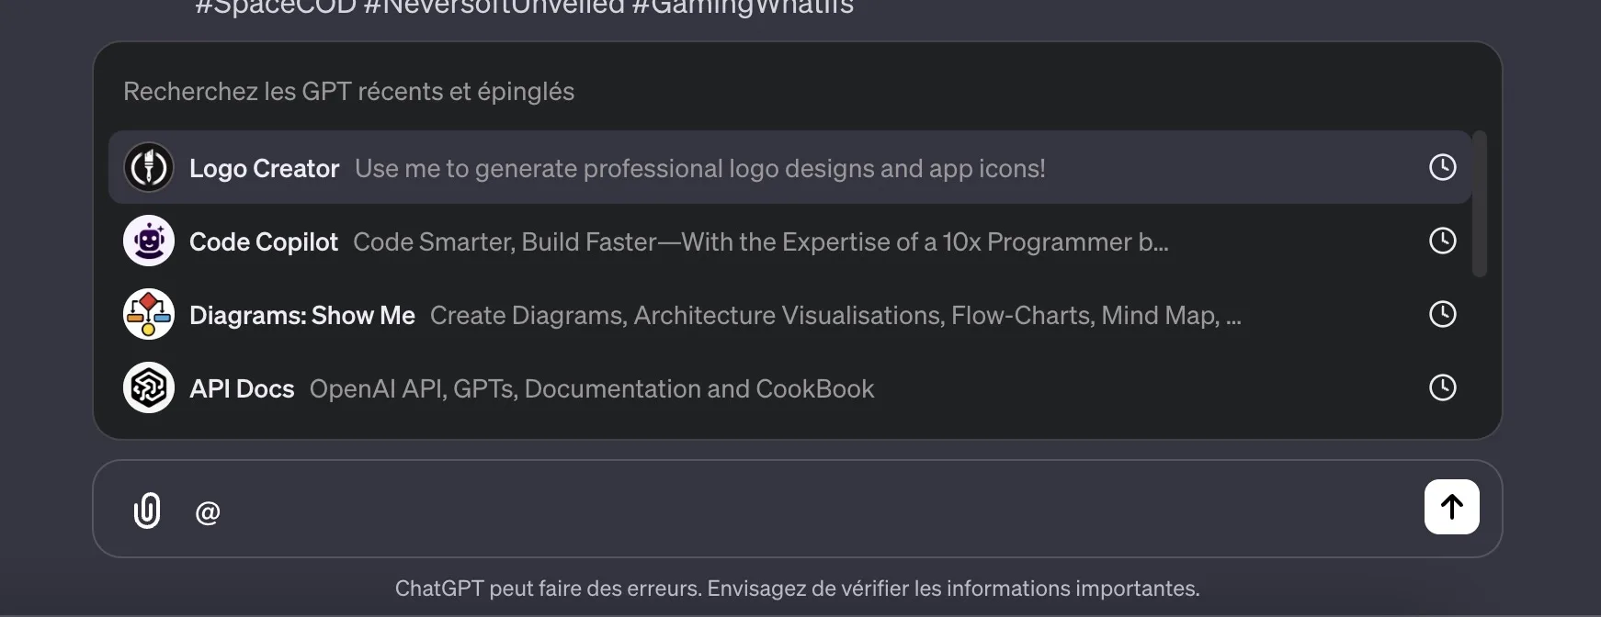Viewport: 1601px width, 617px height.
Task: Choose Code Copilot GPT entry
Action: point(264,241)
